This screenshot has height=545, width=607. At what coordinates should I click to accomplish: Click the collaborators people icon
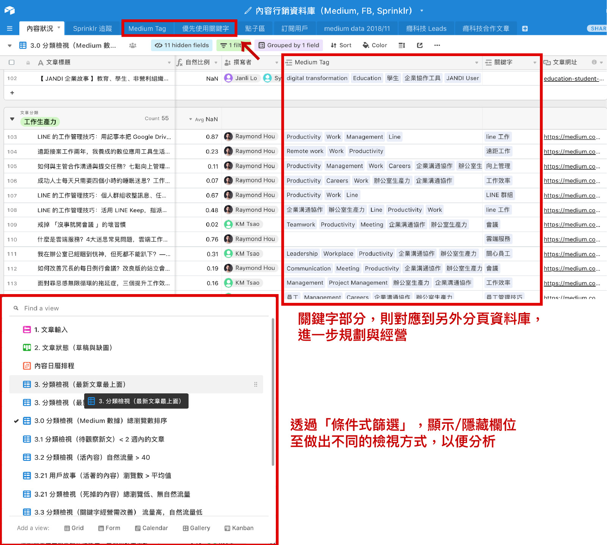[132, 45]
